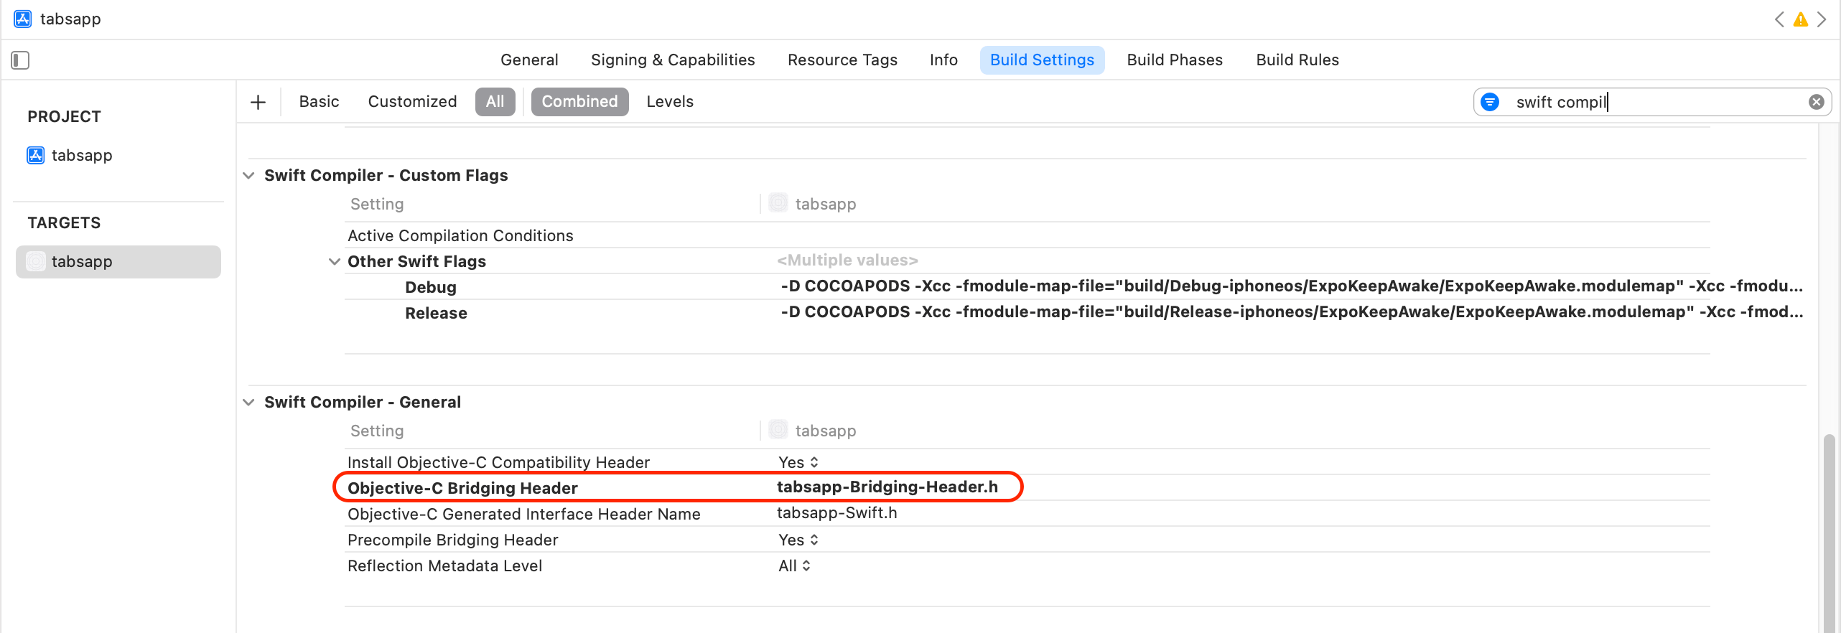Click the add build setting plus button
Image resolution: width=1841 pixels, height=633 pixels.
pos(258,102)
